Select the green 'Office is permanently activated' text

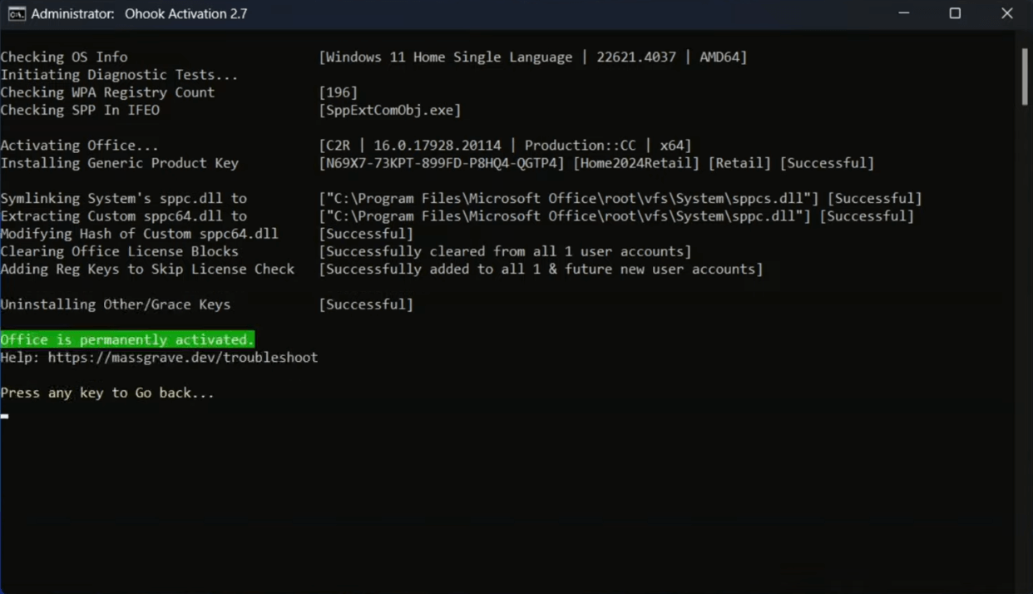tap(126, 339)
